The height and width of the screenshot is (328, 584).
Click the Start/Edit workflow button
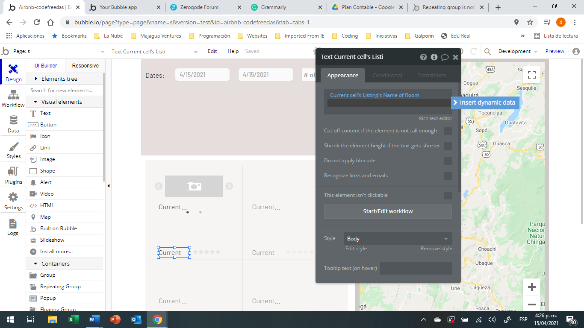click(x=388, y=211)
